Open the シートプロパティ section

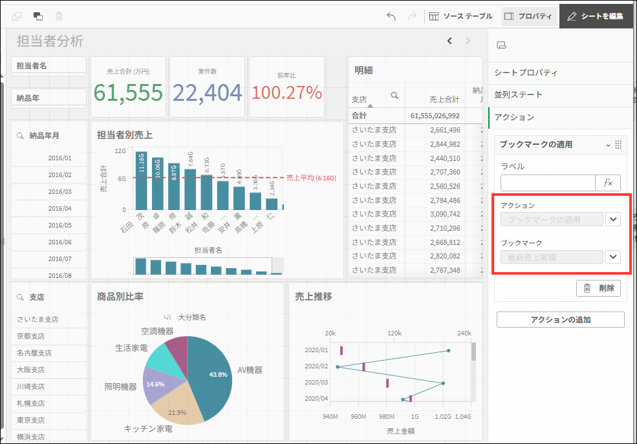(526, 73)
